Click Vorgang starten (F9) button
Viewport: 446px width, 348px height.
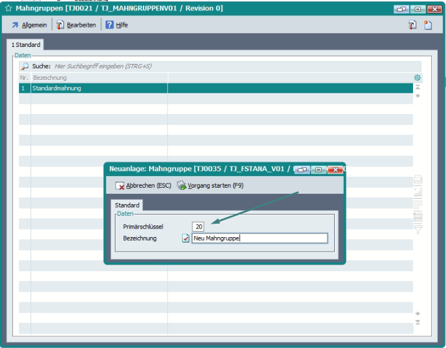(x=211, y=185)
